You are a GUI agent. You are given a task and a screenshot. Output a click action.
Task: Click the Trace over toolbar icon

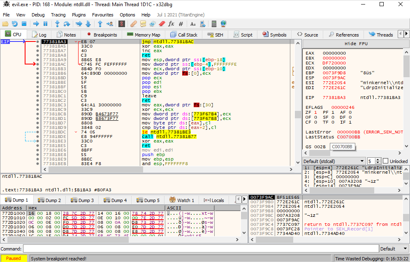[88, 24]
